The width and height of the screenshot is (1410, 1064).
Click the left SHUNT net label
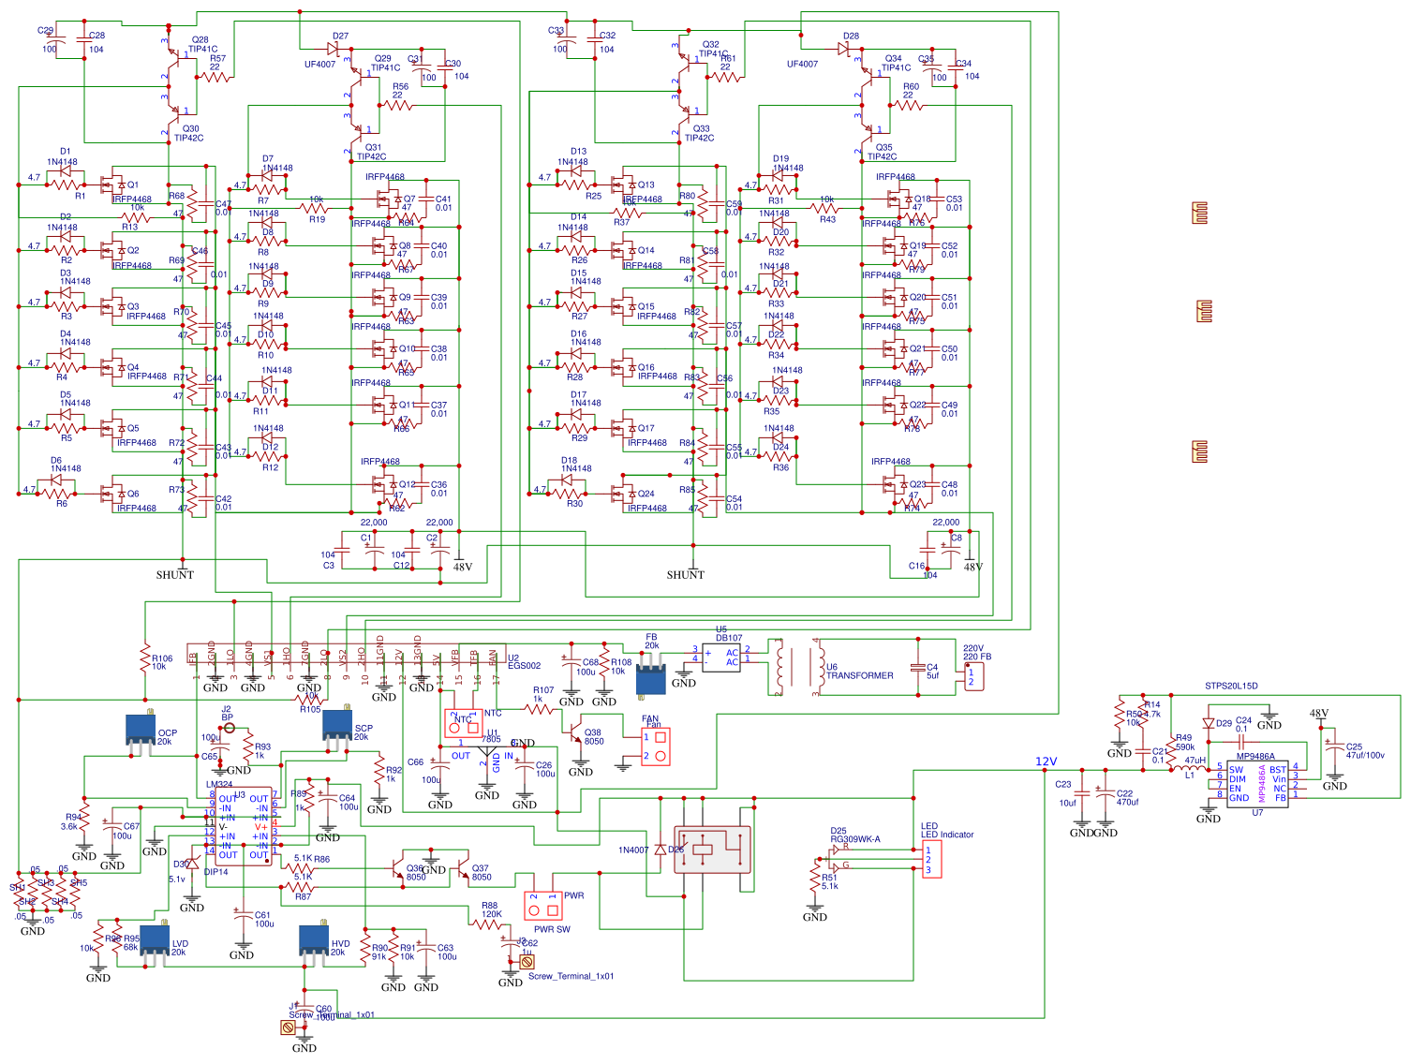coord(174,572)
